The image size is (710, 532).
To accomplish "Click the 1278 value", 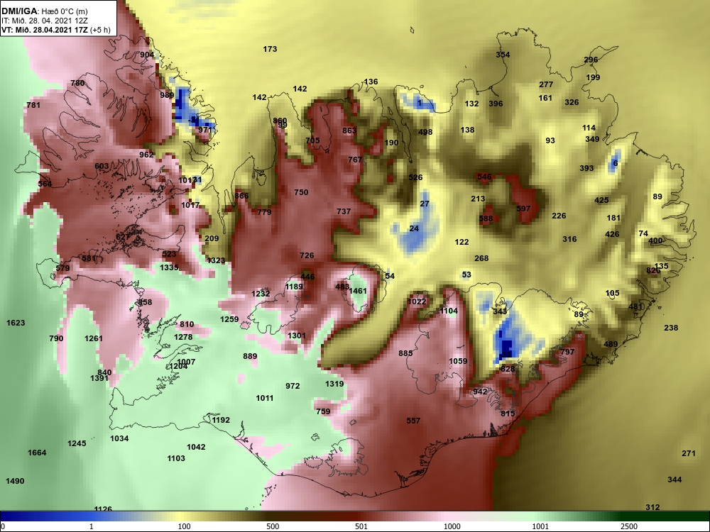I will pos(183,337).
